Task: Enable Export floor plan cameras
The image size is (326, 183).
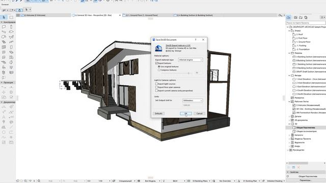Action: pos(156,87)
